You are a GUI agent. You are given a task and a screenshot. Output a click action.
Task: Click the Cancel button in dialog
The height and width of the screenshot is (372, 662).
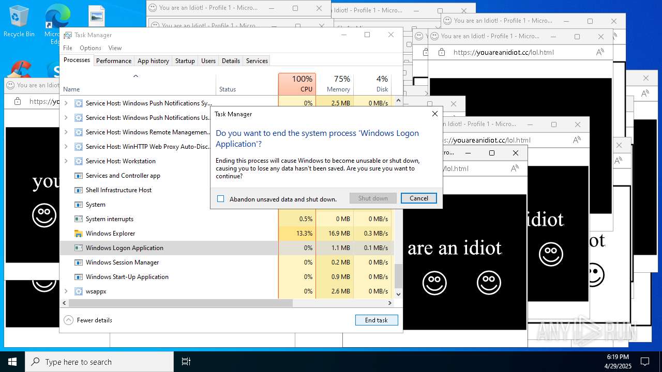[419, 198]
